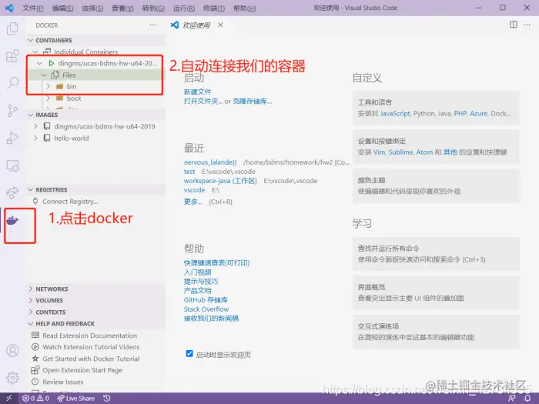Viewport: 539px width, 404px height.
Task: Open the GitHub 存储库 link
Action: point(206,300)
